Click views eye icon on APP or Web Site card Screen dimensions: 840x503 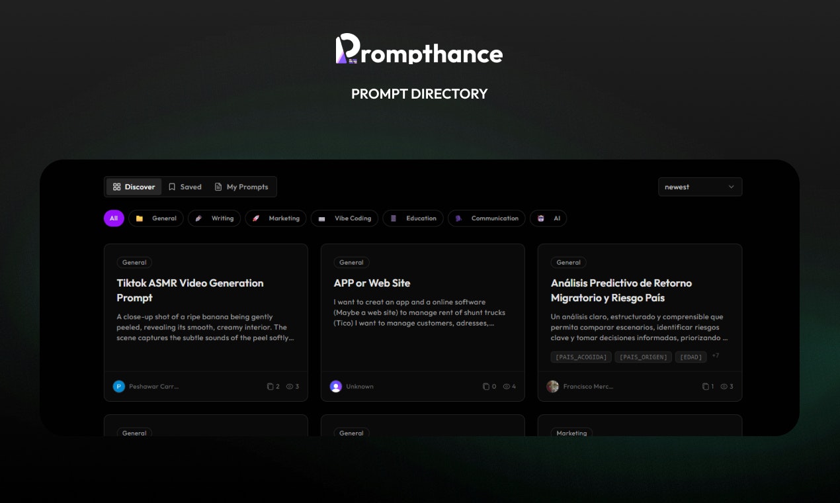[x=507, y=387]
